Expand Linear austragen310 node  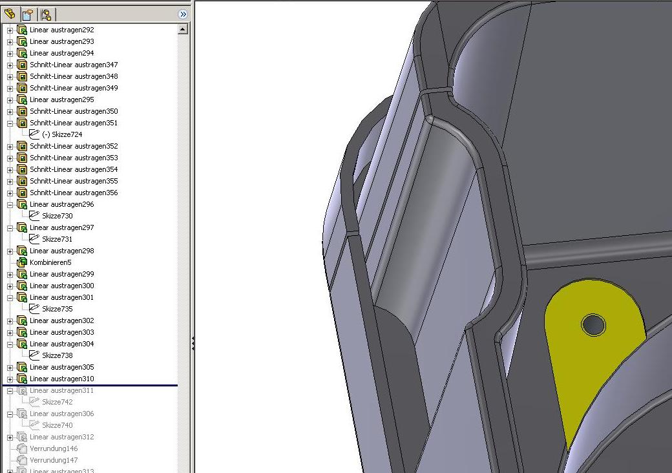tap(10, 379)
